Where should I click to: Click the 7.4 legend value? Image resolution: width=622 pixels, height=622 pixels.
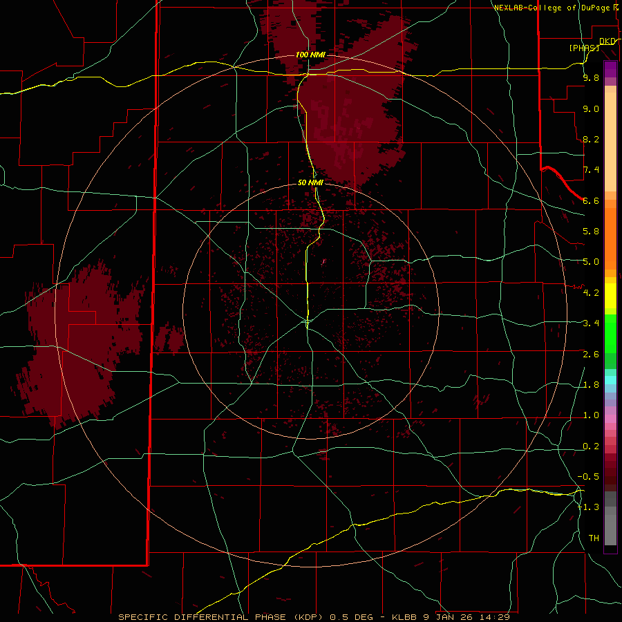[x=591, y=170]
